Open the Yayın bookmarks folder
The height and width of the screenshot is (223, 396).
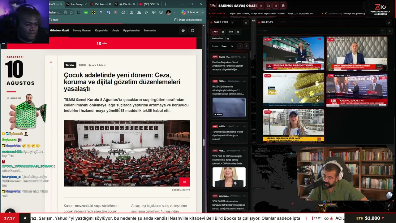pos(54,20)
